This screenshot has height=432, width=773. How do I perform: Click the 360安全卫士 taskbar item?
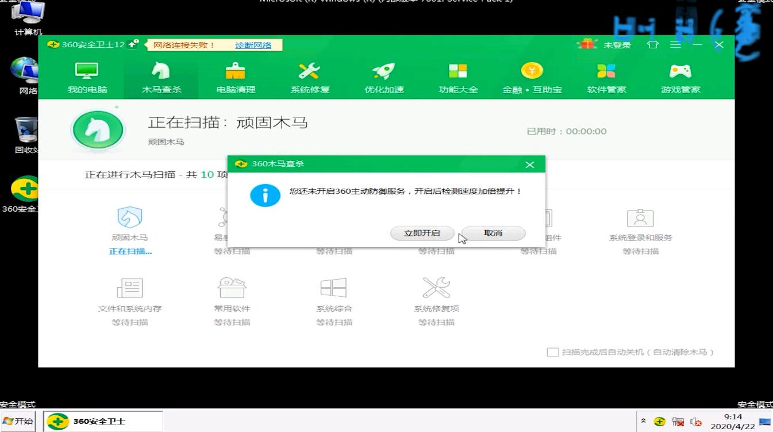click(x=103, y=421)
